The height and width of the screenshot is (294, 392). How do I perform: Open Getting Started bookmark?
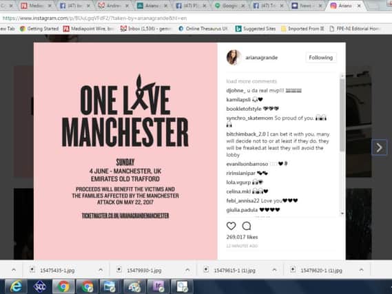[x=39, y=29]
